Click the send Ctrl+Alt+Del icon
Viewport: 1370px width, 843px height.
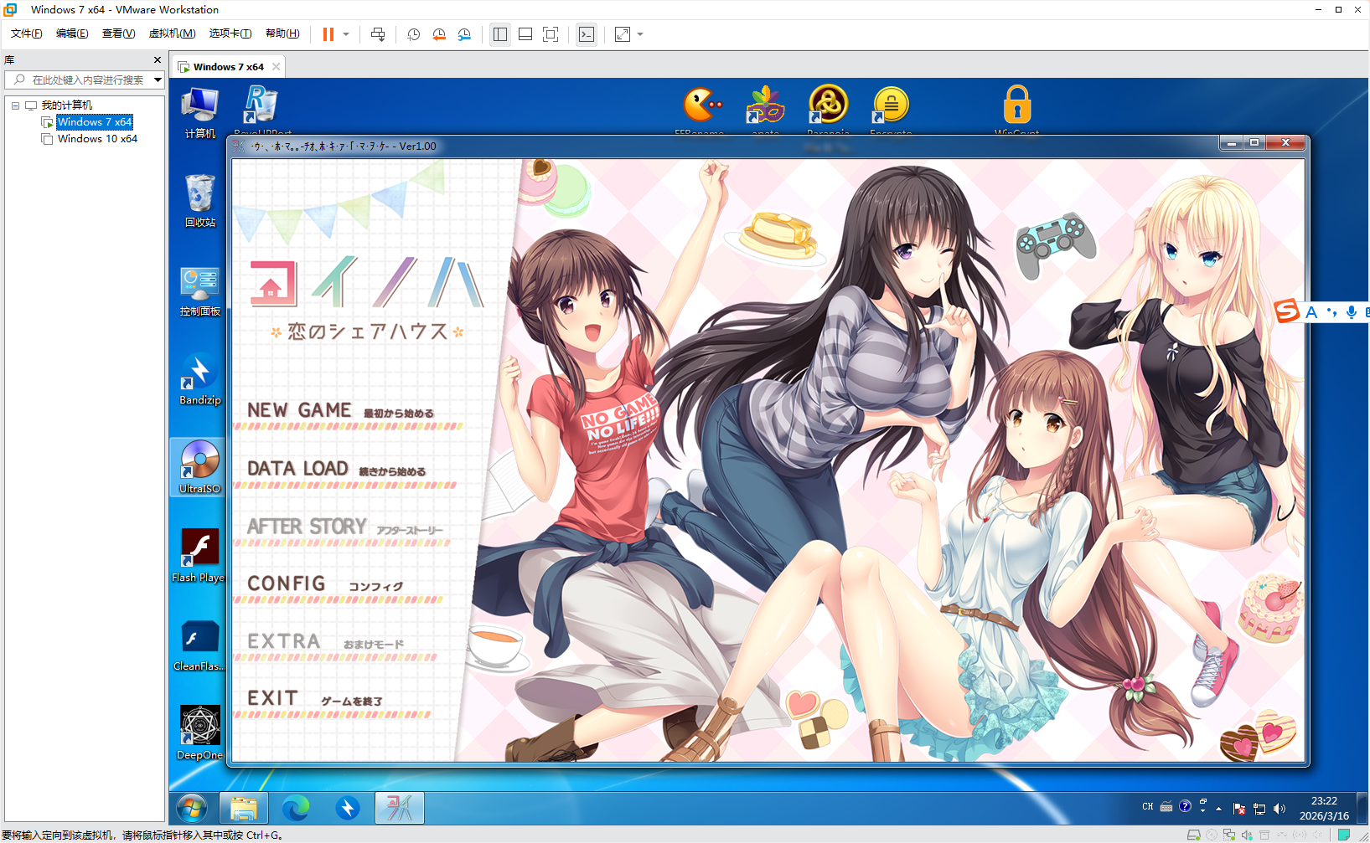[378, 34]
